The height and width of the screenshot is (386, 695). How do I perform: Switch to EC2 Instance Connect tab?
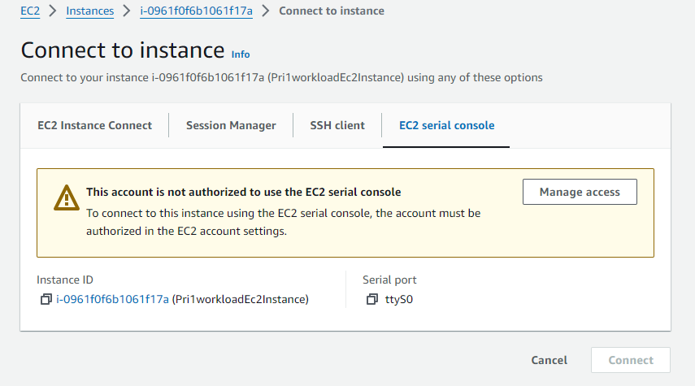(94, 125)
